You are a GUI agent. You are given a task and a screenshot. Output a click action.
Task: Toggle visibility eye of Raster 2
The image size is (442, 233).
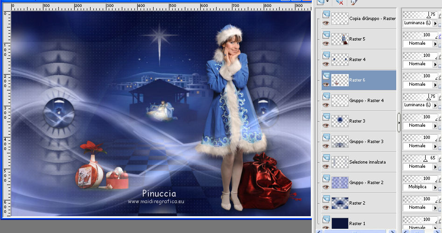tap(326, 208)
